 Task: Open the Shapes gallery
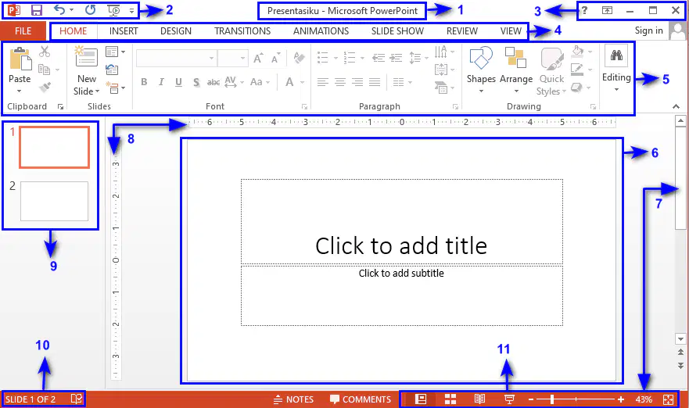pyautogui.click(x=481, y=70)
